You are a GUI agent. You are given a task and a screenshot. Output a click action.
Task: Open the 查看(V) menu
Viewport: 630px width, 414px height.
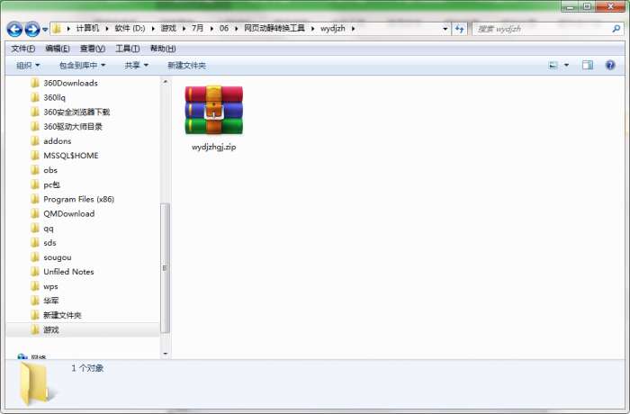pos(93,49)
